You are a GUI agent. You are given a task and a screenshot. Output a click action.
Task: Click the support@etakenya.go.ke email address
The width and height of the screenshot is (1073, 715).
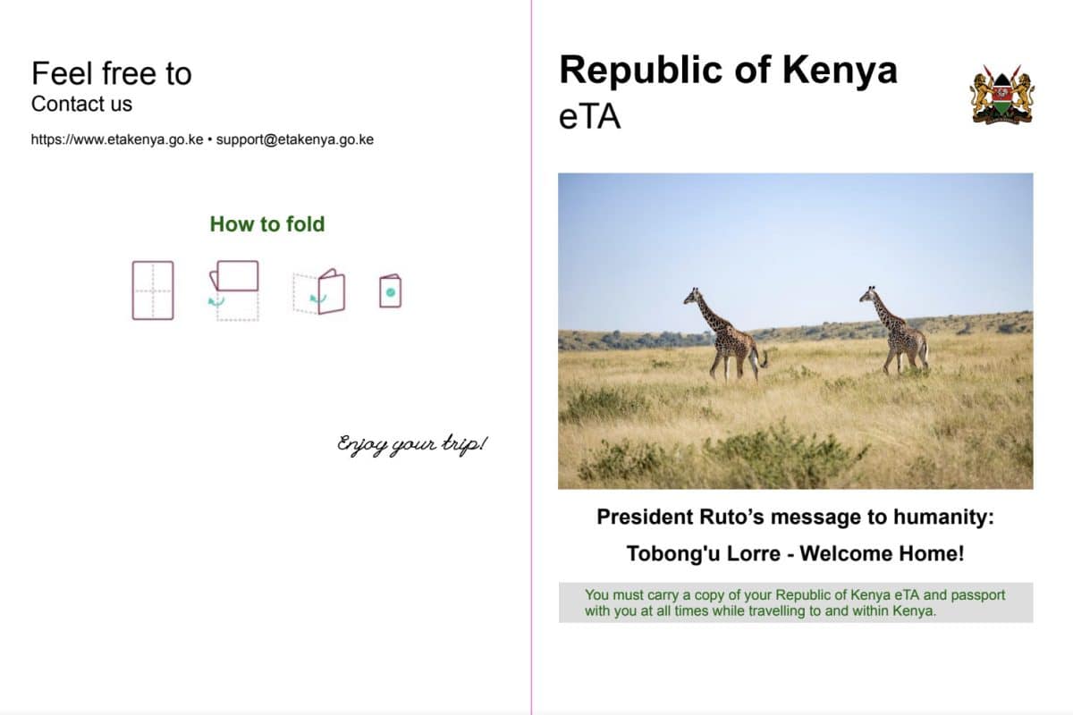pos(294,139)
